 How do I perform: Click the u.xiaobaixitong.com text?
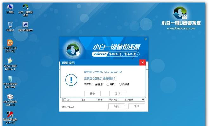pos(181,28)
